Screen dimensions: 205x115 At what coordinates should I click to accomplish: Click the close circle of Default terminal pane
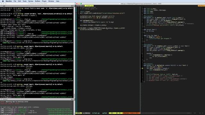click(x=2, y=99)
